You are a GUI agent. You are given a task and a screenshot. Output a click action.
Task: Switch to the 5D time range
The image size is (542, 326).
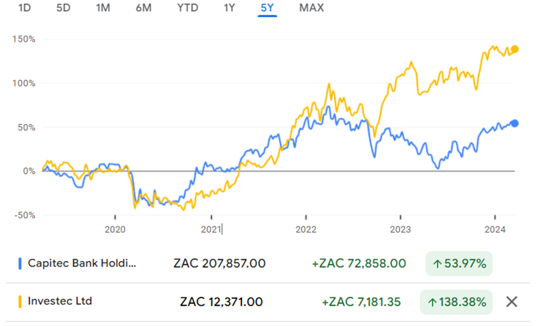tap(63, 8)
